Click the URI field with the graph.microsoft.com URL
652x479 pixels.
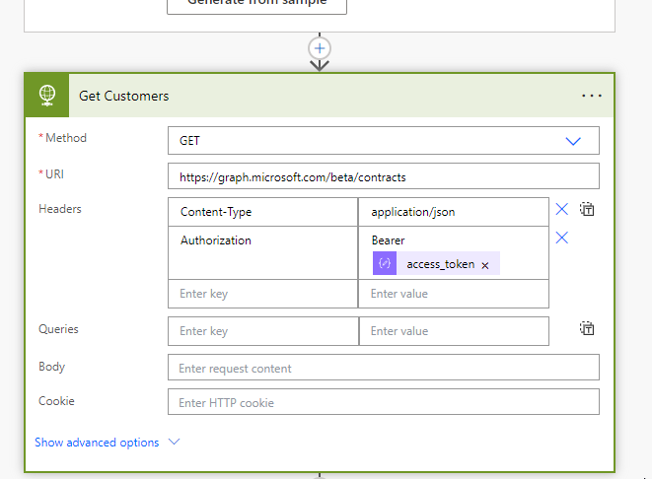coord(383,177)
